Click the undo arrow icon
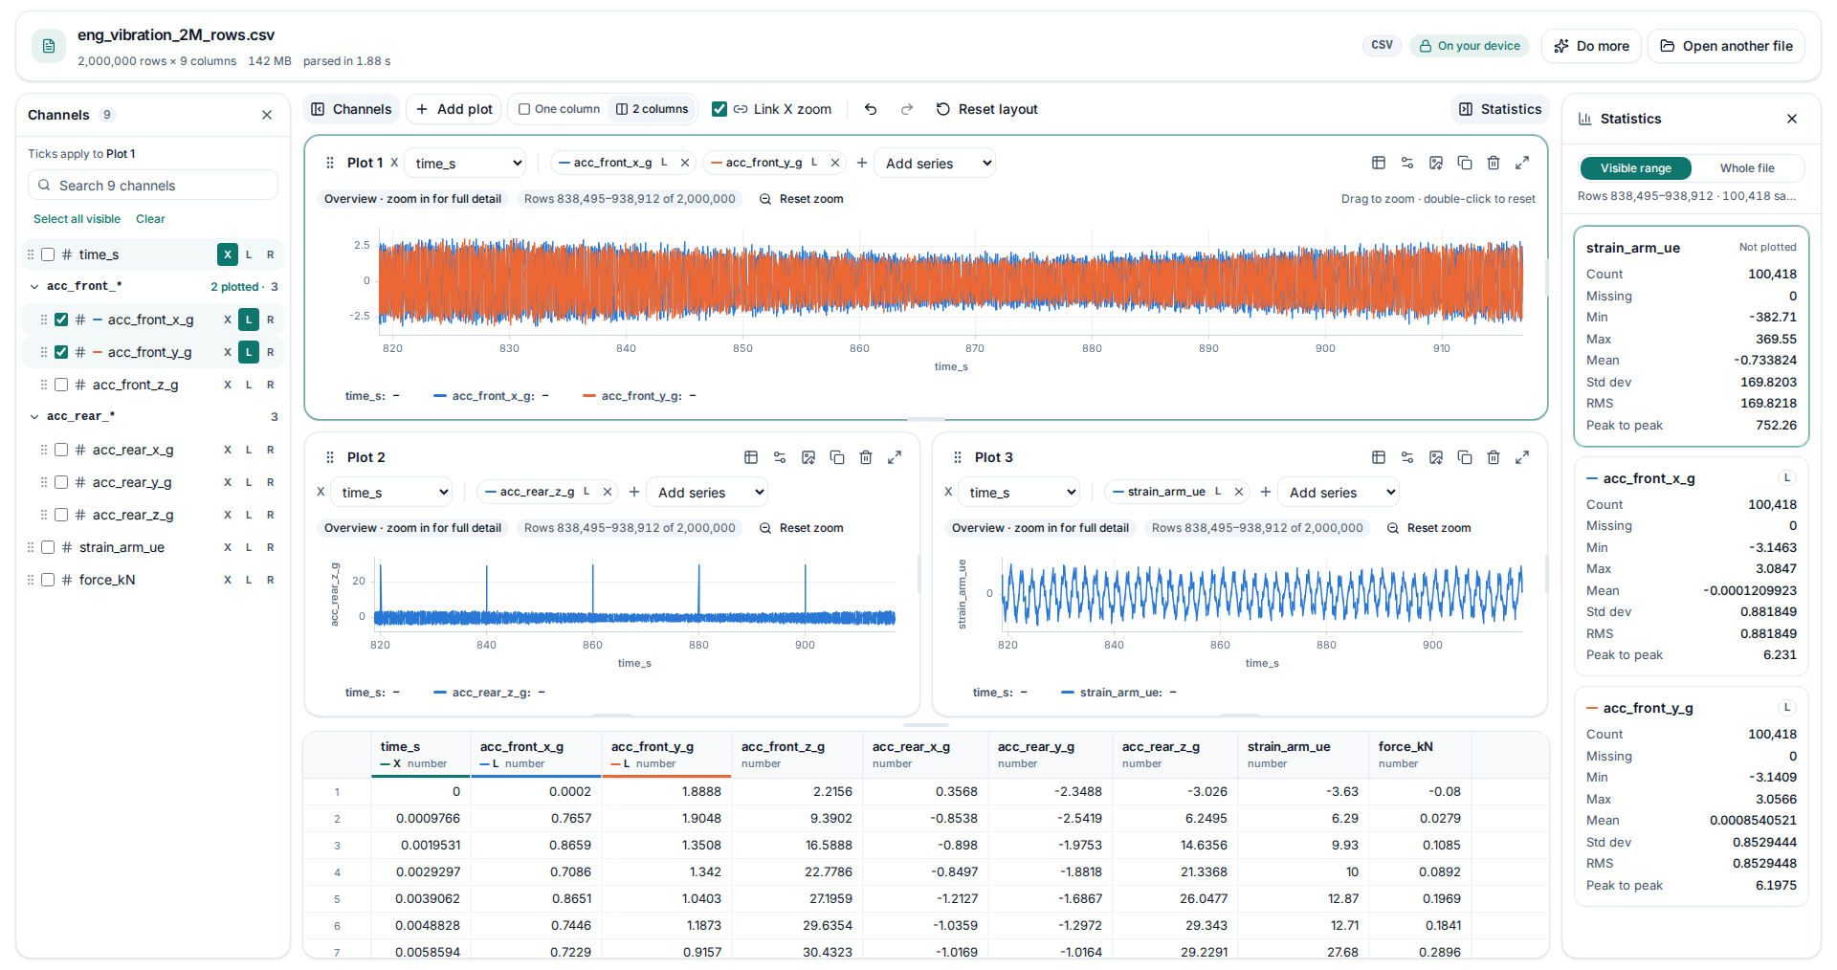Image resolution: width=1837 pixels, height=970 pixels. (871, 109)
